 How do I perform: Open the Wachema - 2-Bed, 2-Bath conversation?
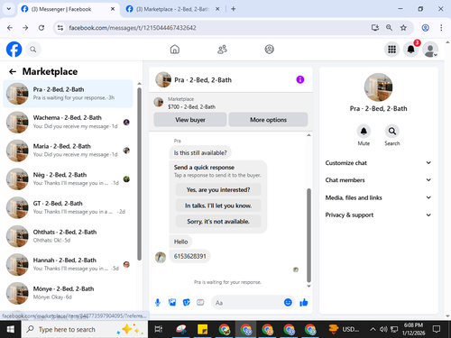point(68,122)
